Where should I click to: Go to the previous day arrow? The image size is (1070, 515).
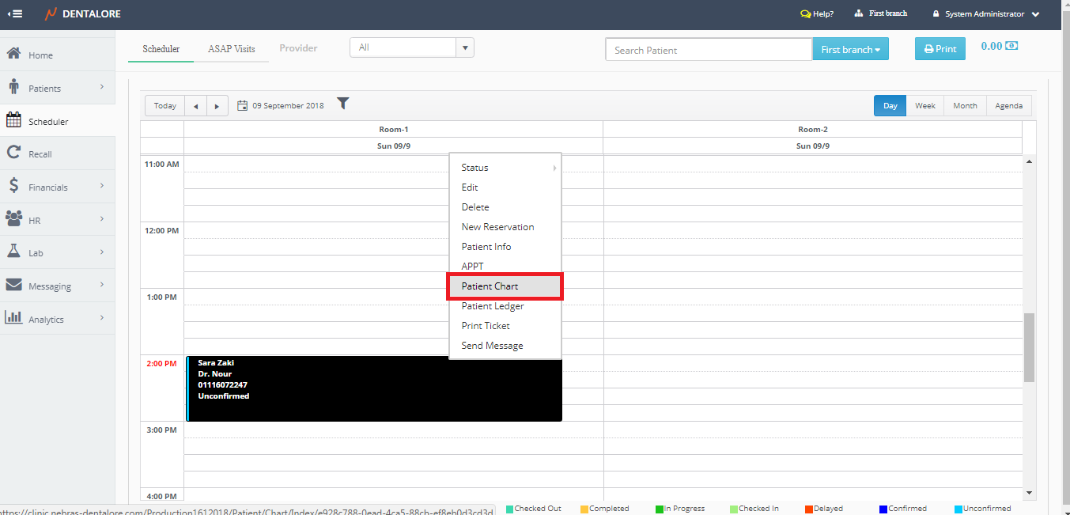(195, 106)
